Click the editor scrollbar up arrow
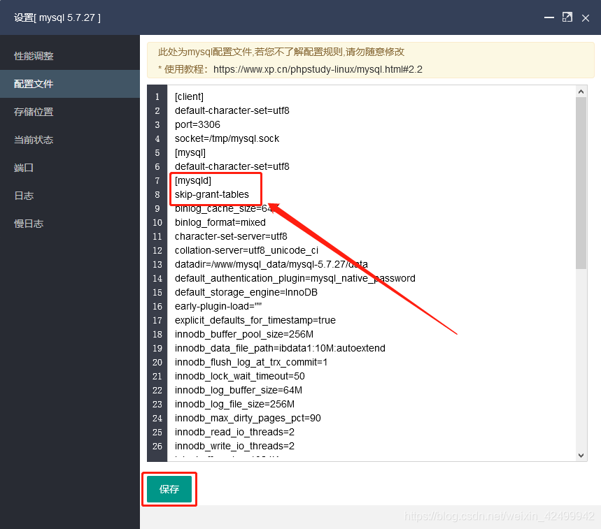This screenshot has width=601, height=529. click(581, 92)
